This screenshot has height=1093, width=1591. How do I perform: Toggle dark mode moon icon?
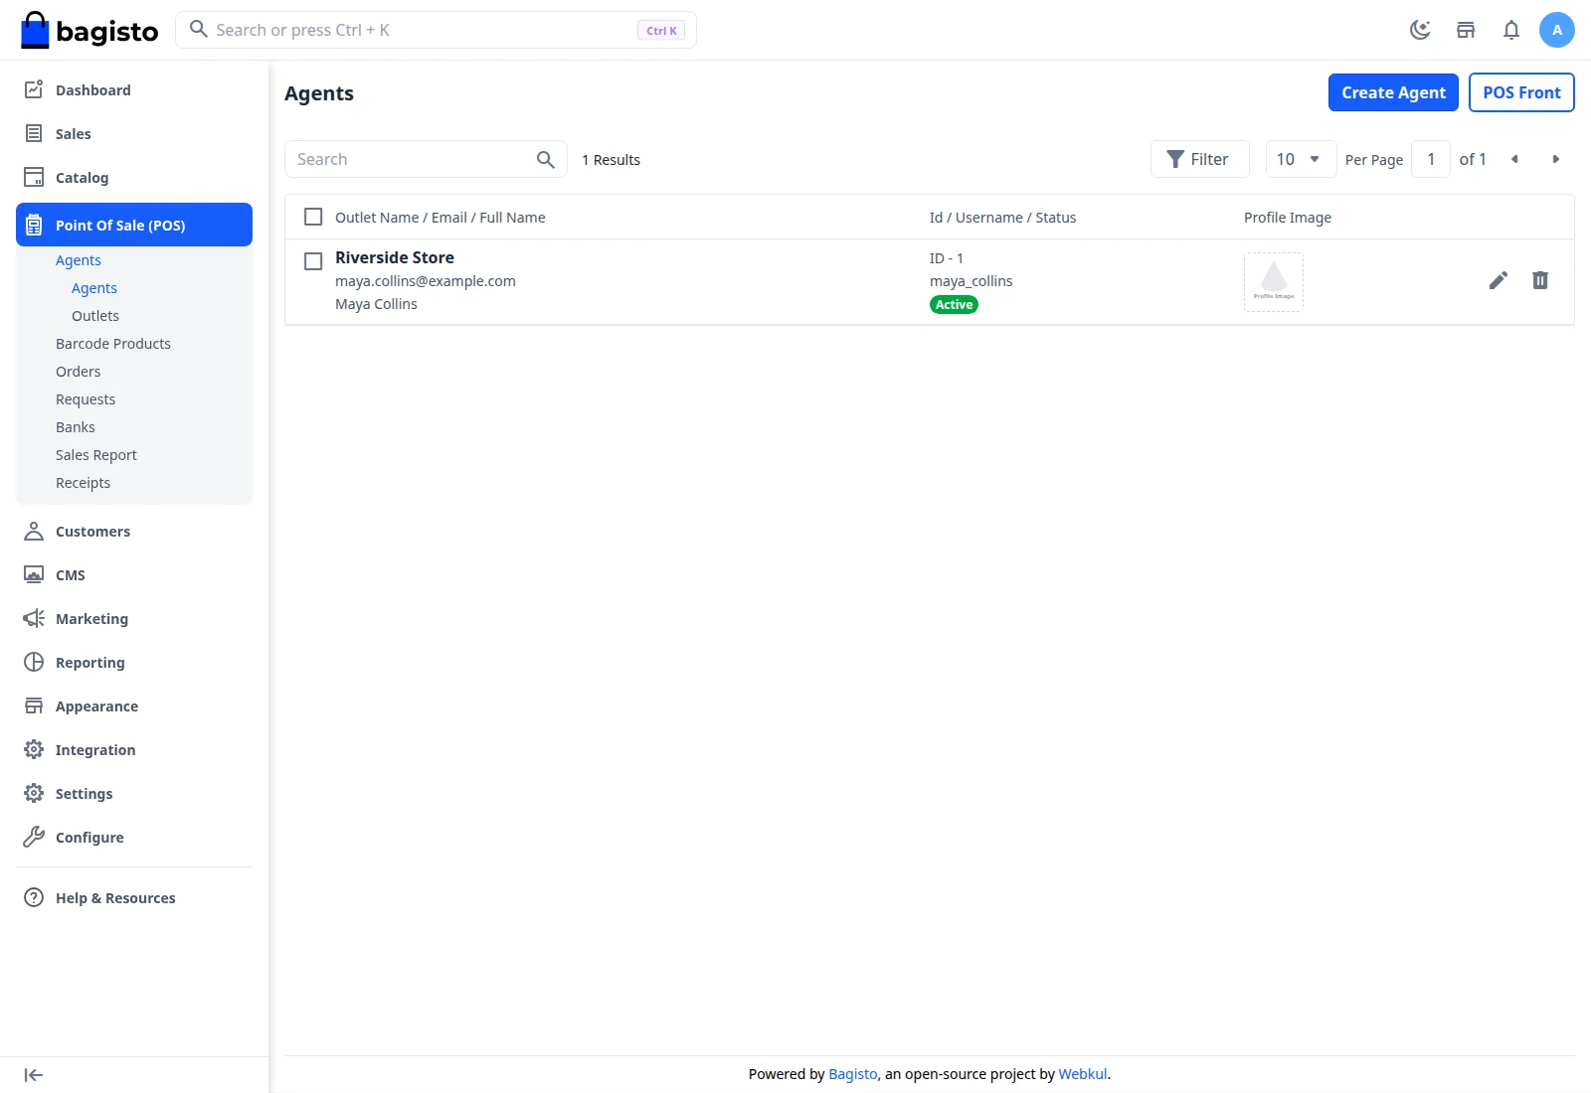click(1420, 30)
